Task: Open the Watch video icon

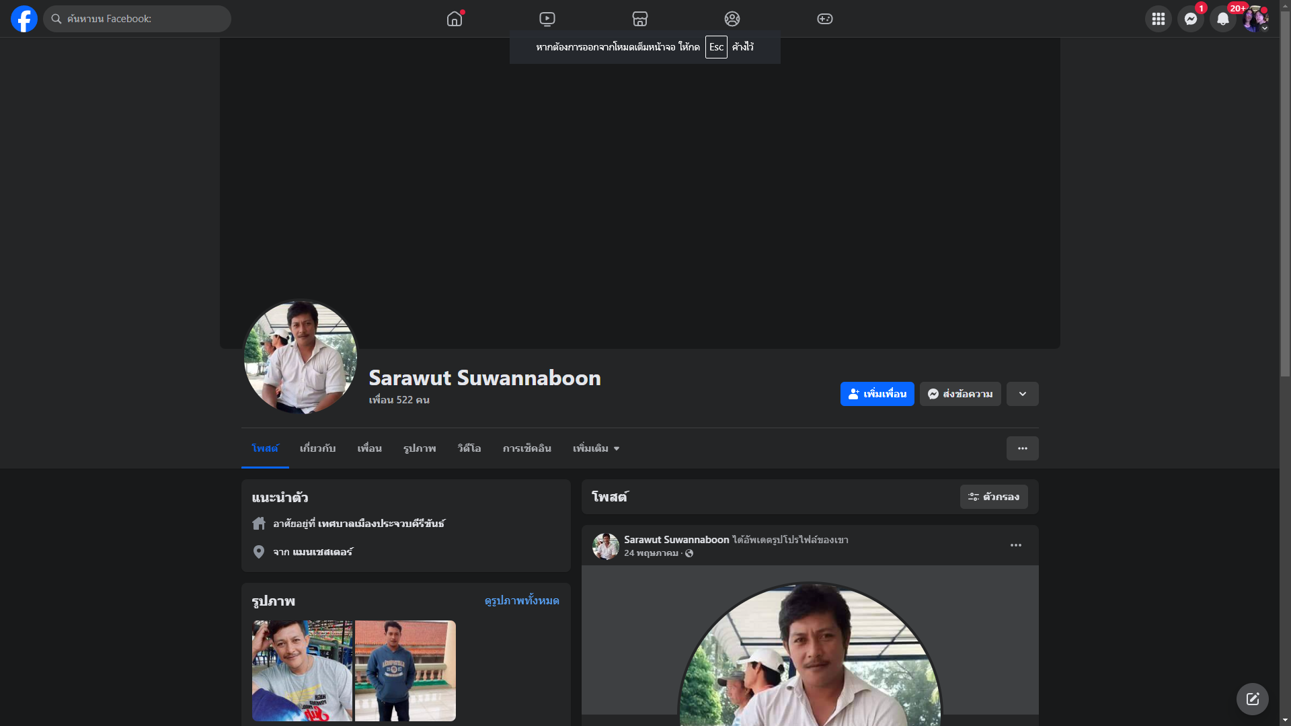Action: tap(547, 19)
